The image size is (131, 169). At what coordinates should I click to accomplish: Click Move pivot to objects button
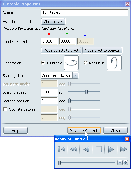pos(102,50)
